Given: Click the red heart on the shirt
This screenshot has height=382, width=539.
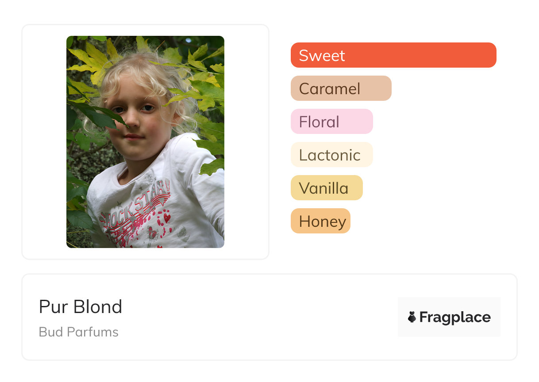Looking at the screenshot, I should (x=167, y=218).
